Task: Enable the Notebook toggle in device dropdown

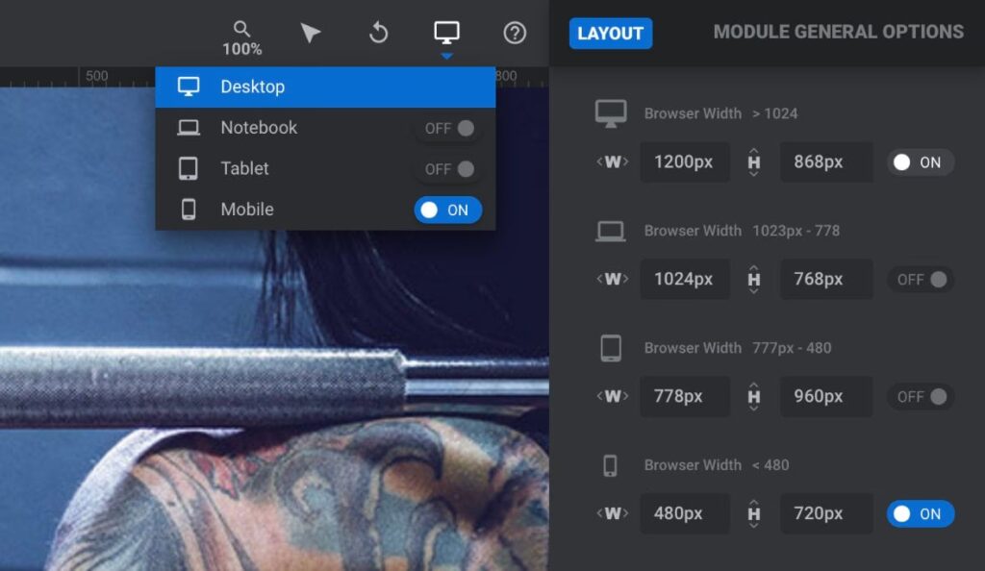Action: pos(448,128)
